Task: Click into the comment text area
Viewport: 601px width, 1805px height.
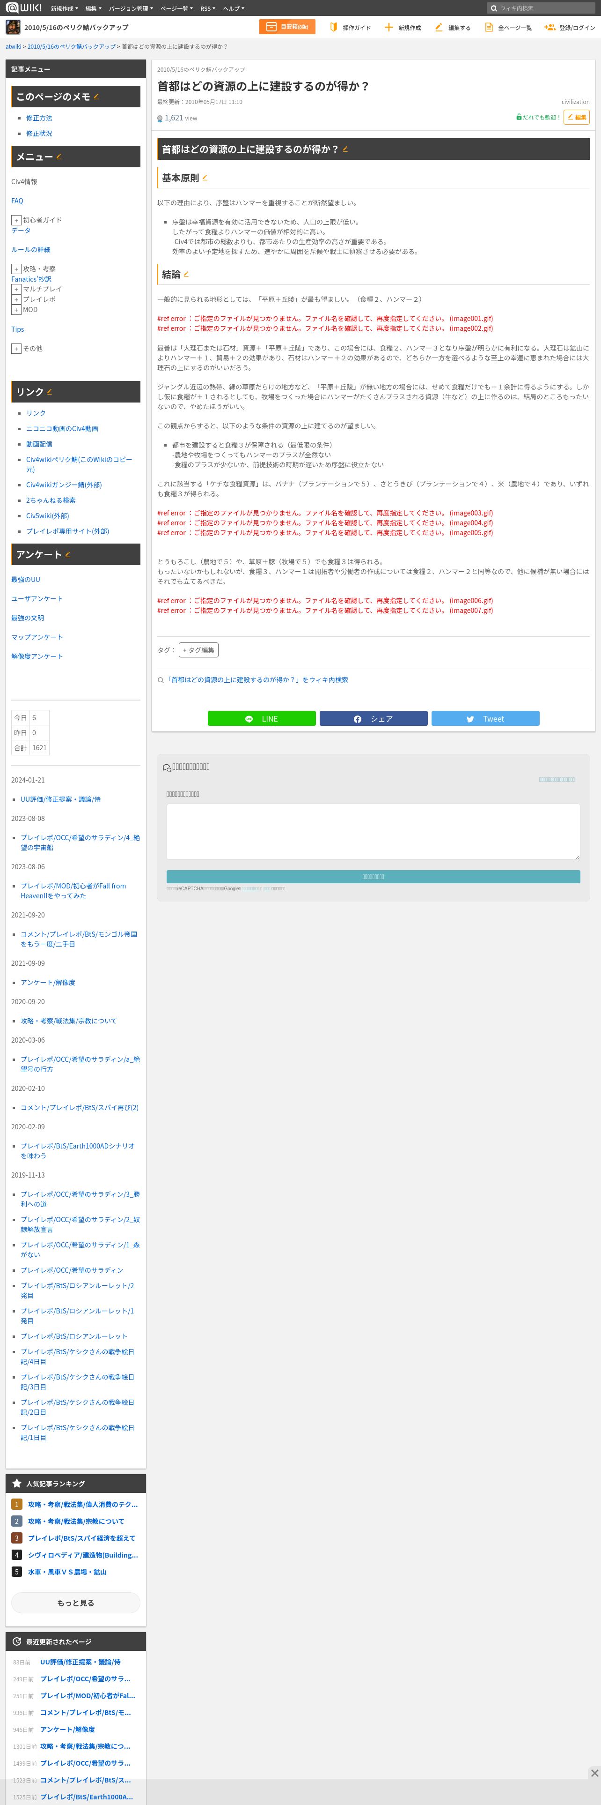Action: 373,832
